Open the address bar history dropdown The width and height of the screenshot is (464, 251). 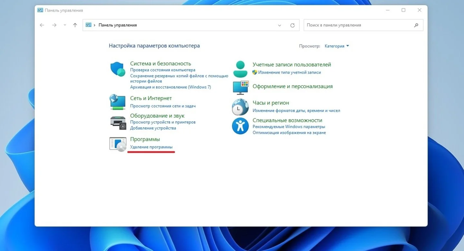click(279, 25)
